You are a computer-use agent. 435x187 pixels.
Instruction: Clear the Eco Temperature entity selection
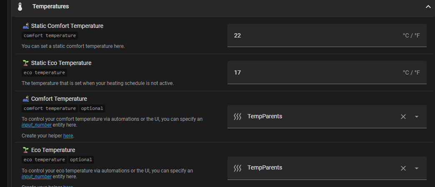(x=403, y=168)
